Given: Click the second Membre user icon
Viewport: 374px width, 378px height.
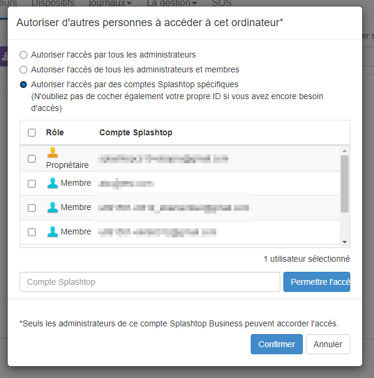Looking at the screenshot, I should pos(53,208).
